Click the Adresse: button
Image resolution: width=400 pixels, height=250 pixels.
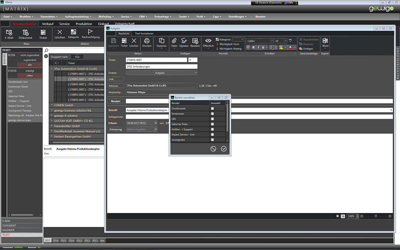tap(116, 86)
